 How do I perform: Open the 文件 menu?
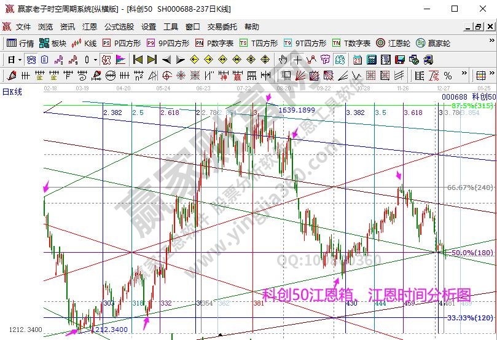(23, 27)
